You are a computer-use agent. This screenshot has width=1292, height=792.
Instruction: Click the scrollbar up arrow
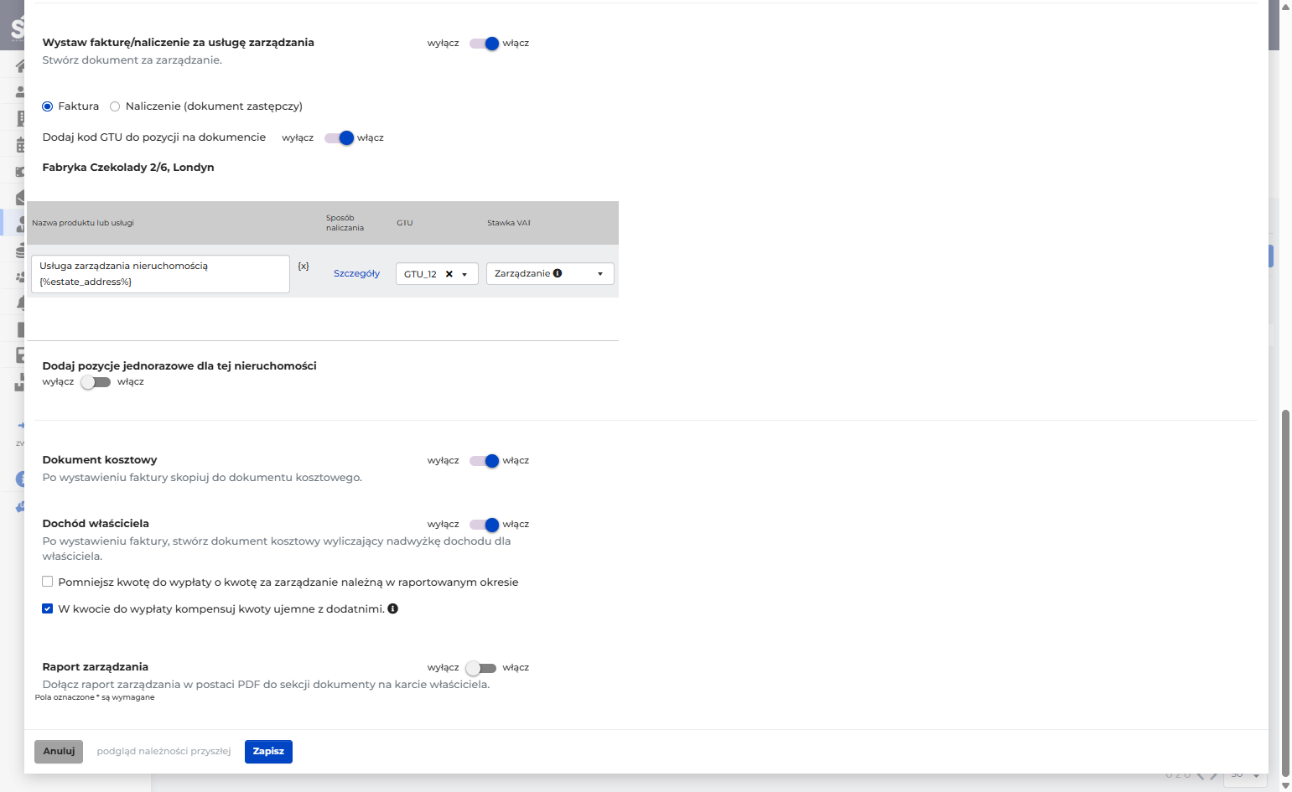tap(1286, 6)
